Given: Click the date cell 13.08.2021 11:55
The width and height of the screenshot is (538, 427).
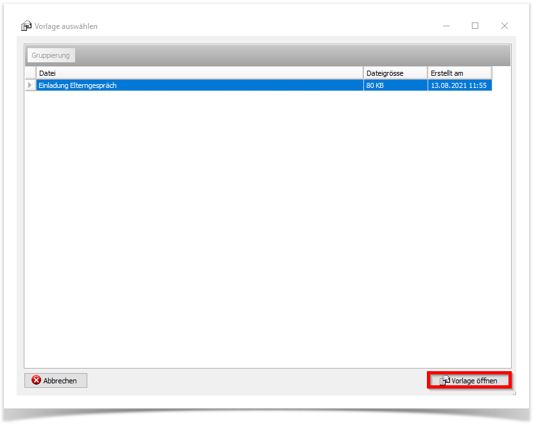Looking at the screenshot, I should [x=460, y=85].
